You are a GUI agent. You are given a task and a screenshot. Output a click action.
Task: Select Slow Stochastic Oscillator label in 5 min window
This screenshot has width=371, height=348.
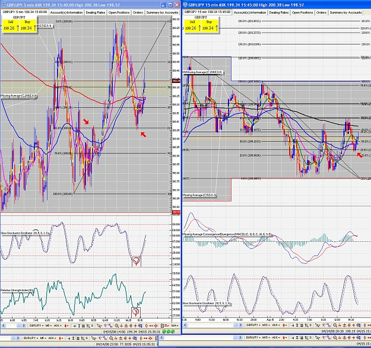point(25,233)
